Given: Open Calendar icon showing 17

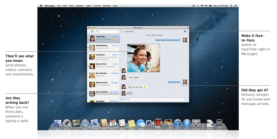Looking at the screenshot, I should click(x=113, y=123).
